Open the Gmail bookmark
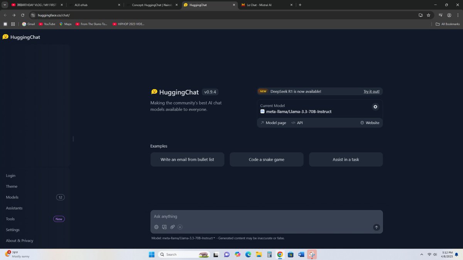 pyautogui.click(x=29, y=24)
